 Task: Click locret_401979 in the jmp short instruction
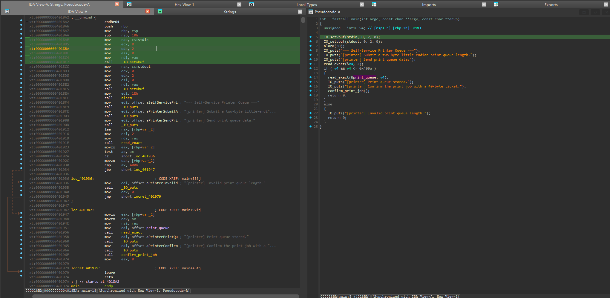[x=147, y=196]
